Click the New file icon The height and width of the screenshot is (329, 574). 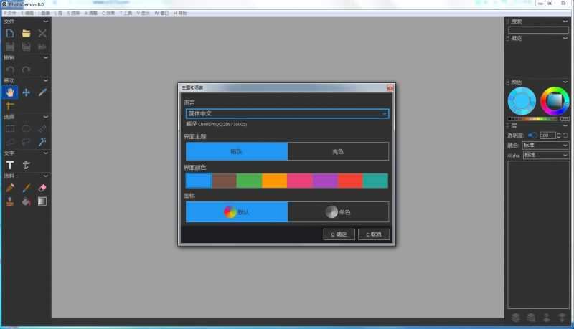pyautogui.click(x=10, y=33)
